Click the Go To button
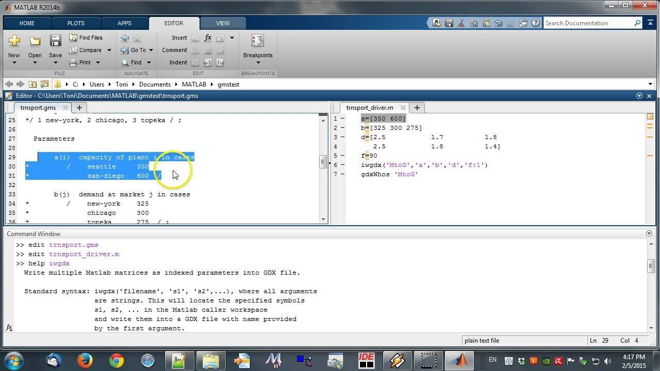 tap(134, 50)
